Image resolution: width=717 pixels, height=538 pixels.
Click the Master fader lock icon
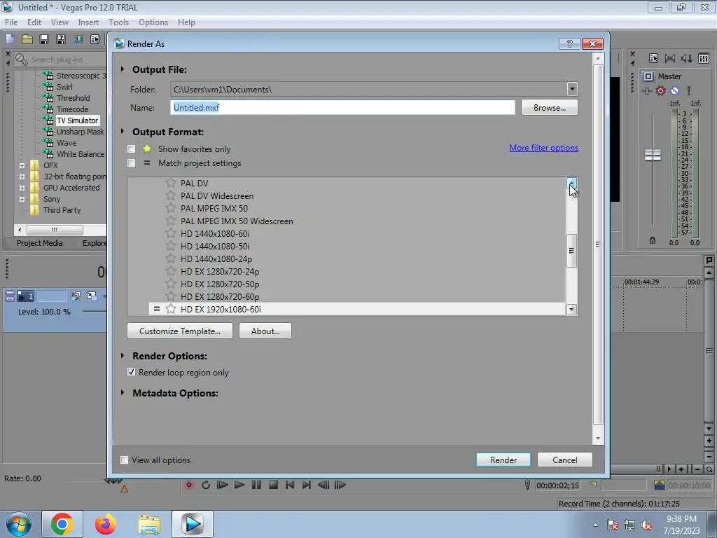653,240
